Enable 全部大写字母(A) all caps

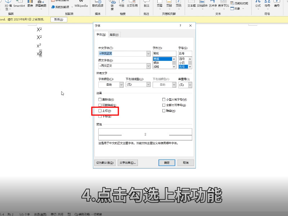pyautogui.click(x=164, y=105)
